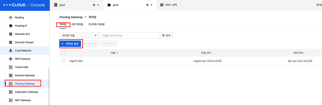Click the 검색 search button
Screen dimensions: 322x105
(x=166, y=35)
